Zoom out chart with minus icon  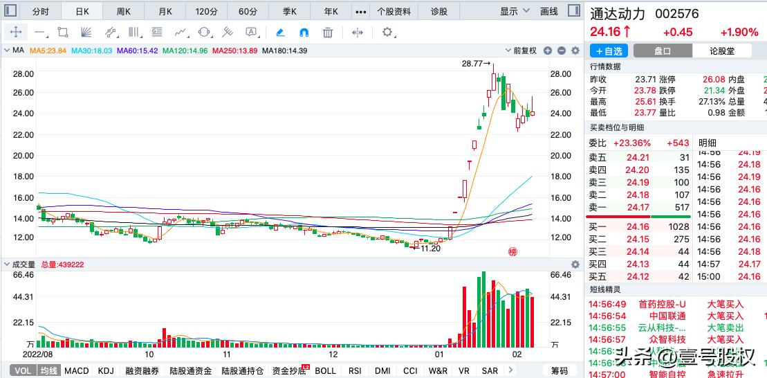(x=562, y=51)
